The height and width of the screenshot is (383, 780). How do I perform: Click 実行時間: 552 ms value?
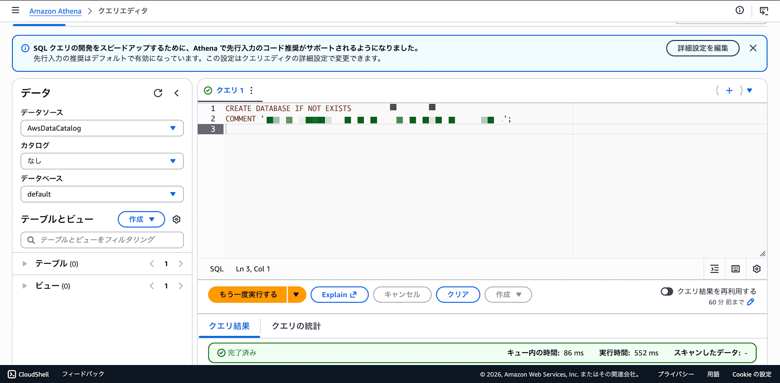coord(629,353)
